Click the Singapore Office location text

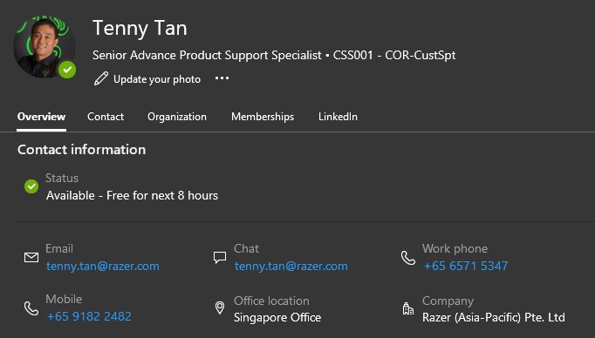tap(277, 318)
